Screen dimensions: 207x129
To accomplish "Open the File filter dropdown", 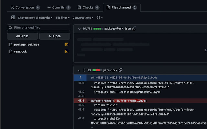I will (x=63, y=18).
